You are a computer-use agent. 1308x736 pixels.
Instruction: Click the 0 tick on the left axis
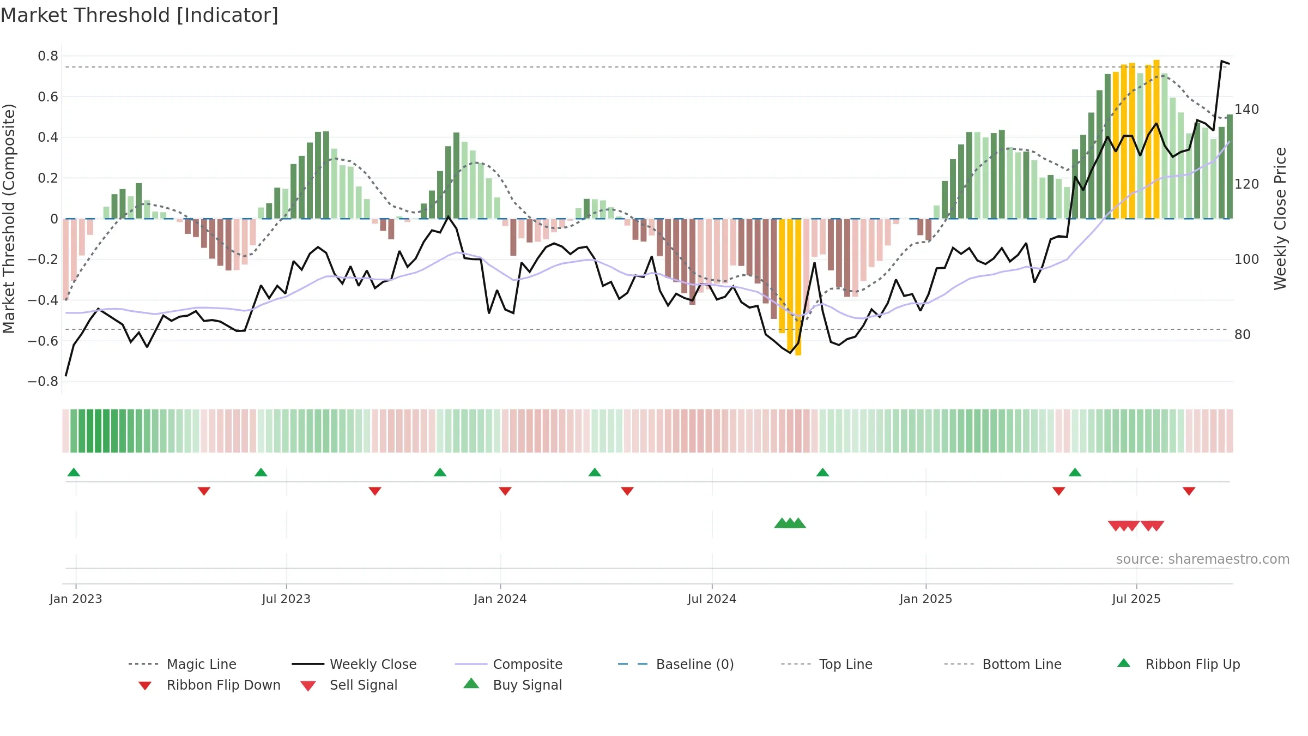pyautogui.click(x=54, y=219)
